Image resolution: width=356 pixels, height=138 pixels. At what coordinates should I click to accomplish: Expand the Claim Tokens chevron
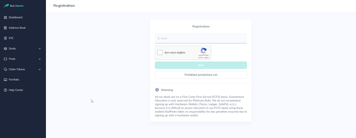pyautogui.click(x=39, y=70)
